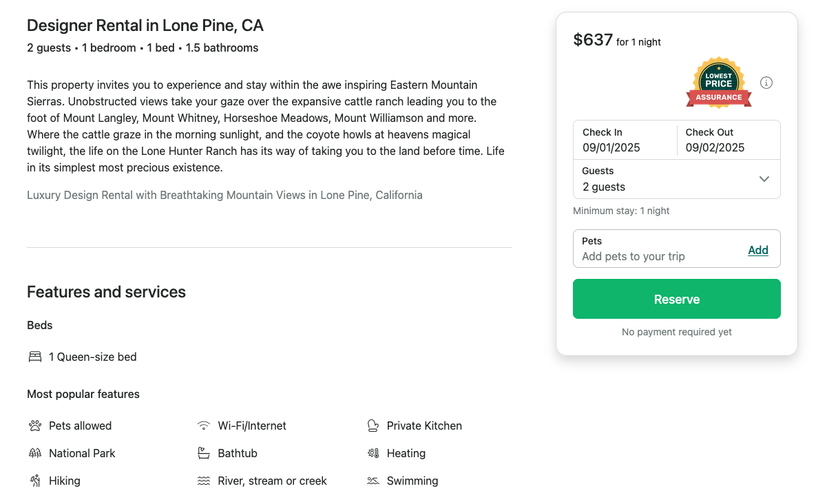The width and height of the screenshot is (827, 493).
Task: Select the Check Out date field
Action: [x=729, y=140]
